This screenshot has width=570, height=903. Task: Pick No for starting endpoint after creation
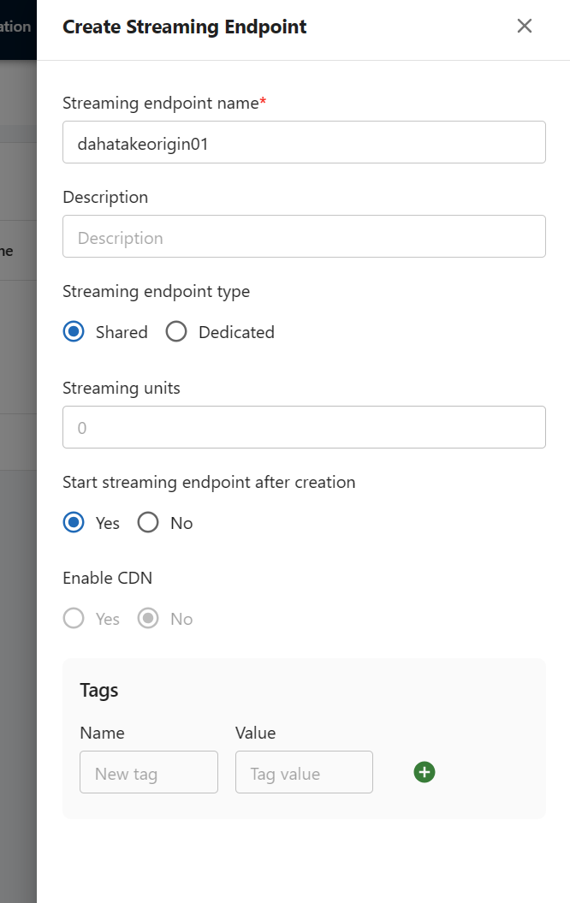pyautogui.click(x=149, y=523)
